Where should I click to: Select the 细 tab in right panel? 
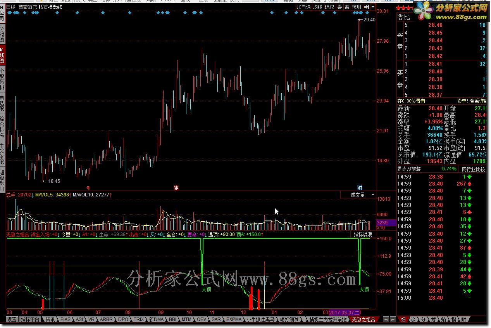[x=403, y=319]
